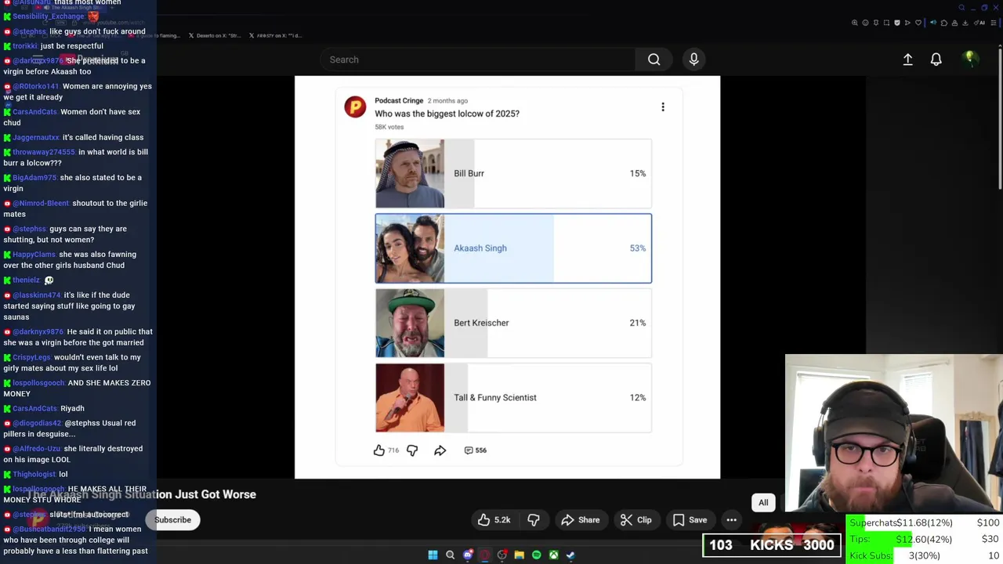
Task: Click chat username HappyClams
Action: 34,254
